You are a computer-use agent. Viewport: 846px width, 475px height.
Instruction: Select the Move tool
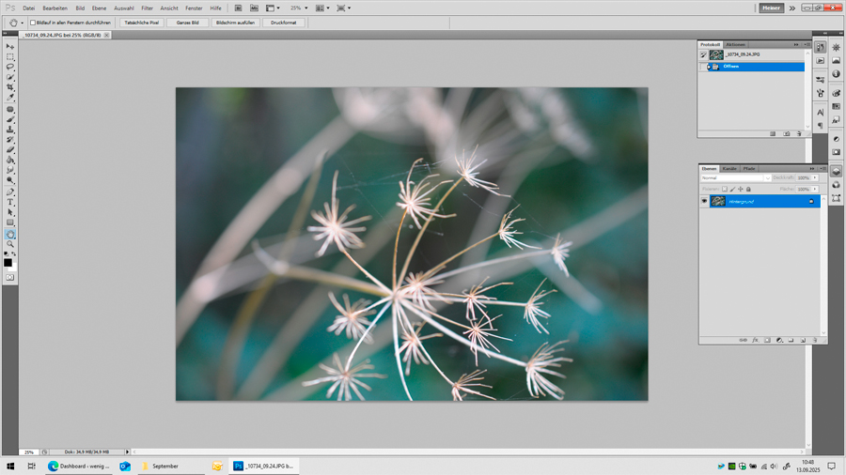pyautogui.click(x=10, y=46)
